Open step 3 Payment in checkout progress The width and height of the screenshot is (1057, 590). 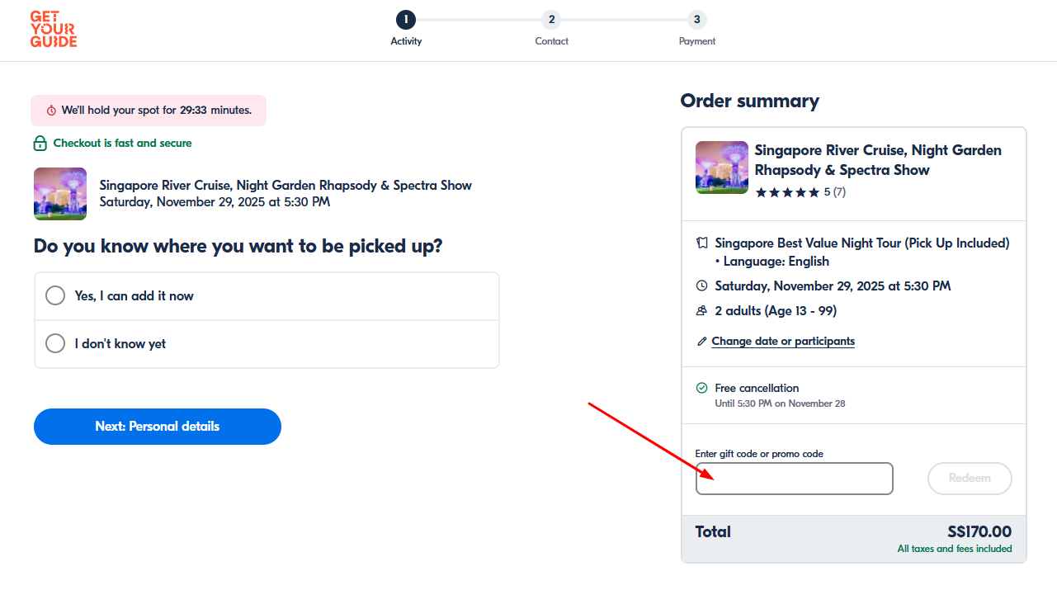point(696,20)
